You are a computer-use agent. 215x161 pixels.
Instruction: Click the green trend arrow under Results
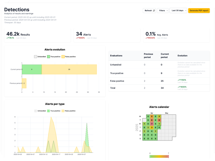(7, 38)
